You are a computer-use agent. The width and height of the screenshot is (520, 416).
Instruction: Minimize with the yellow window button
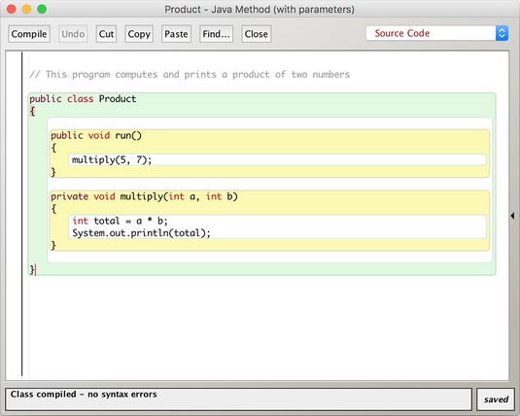click(x=26, y=9)
